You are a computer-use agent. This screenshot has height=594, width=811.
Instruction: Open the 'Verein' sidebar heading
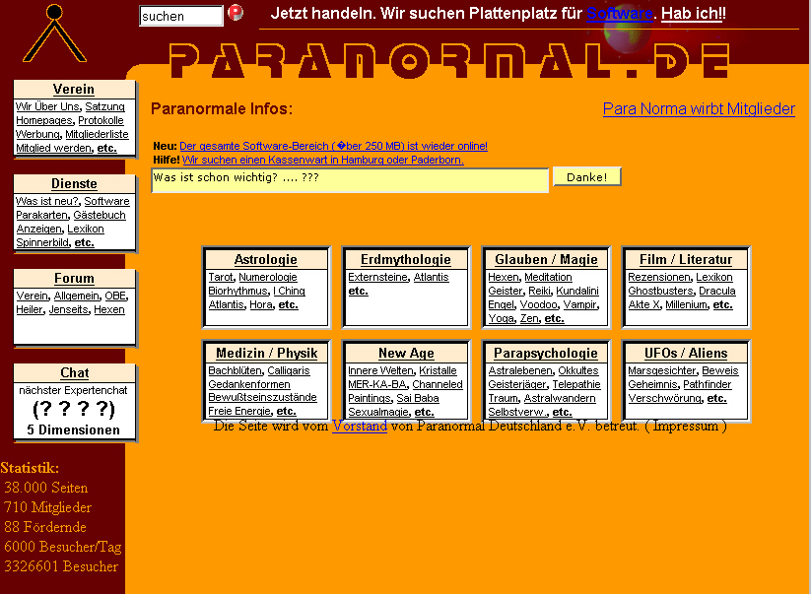(74, 90)
